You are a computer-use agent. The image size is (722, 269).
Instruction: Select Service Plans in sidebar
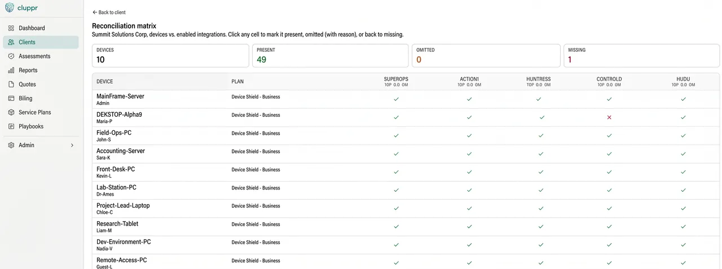(x=35, y=112)
